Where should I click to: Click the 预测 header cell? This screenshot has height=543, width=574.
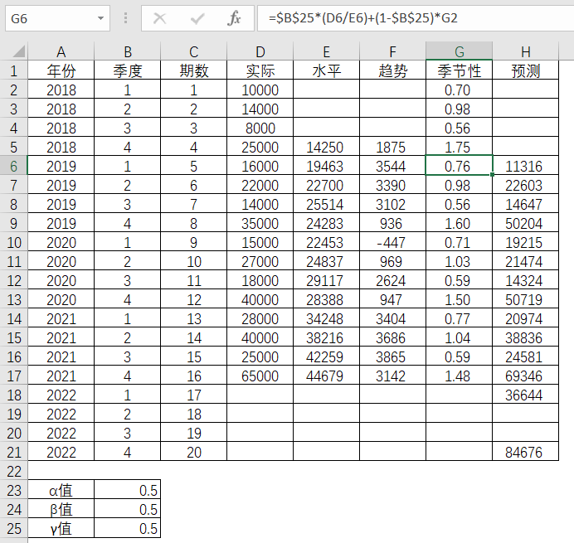tap(525, 71)
